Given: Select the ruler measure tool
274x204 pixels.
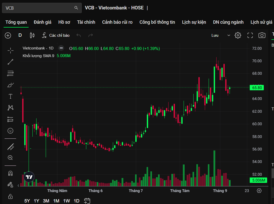Looking at the screenshot, I should tap(11, 147).
